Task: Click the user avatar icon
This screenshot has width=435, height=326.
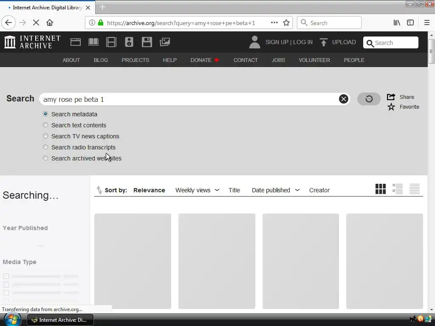Action: (254, 42)
